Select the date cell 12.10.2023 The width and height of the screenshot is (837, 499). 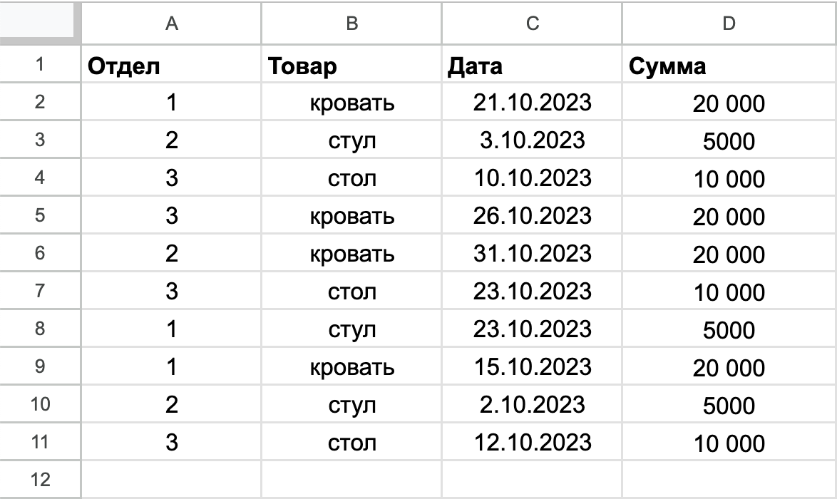532,442
